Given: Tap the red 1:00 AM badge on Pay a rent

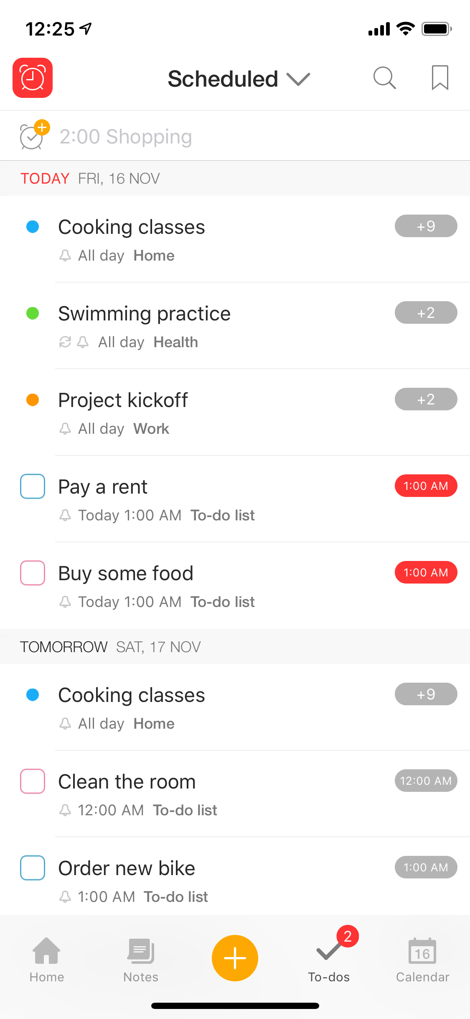Looking at the screenshot, I should tap(426, 486).
